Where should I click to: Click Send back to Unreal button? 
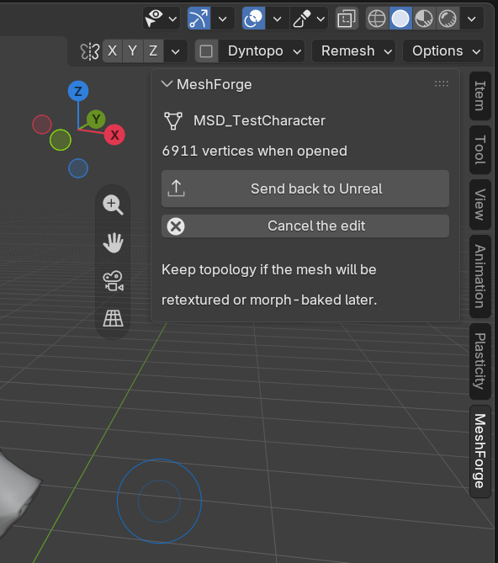pyautogui.click(x=305, y=189)
